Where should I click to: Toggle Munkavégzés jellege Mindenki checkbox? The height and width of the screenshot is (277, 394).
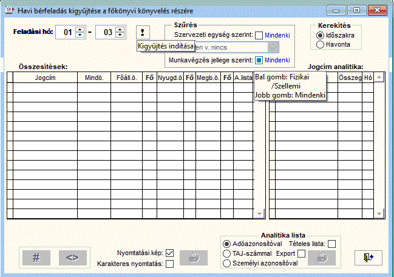coord(259,61)
